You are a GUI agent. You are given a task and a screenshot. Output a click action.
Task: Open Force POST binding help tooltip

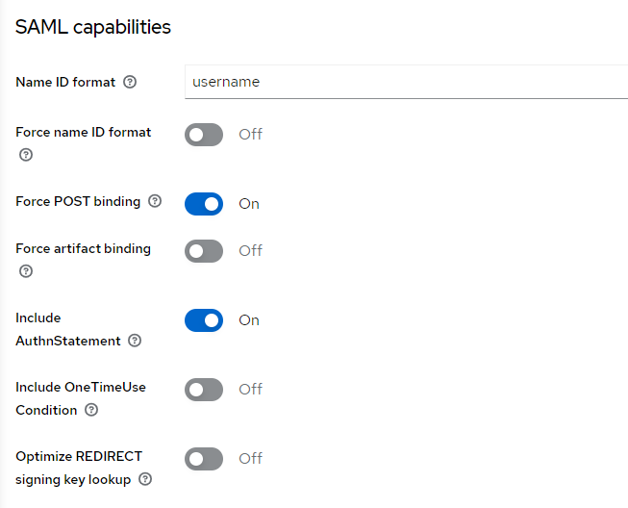pyautogui.click(x=155, y=202)
